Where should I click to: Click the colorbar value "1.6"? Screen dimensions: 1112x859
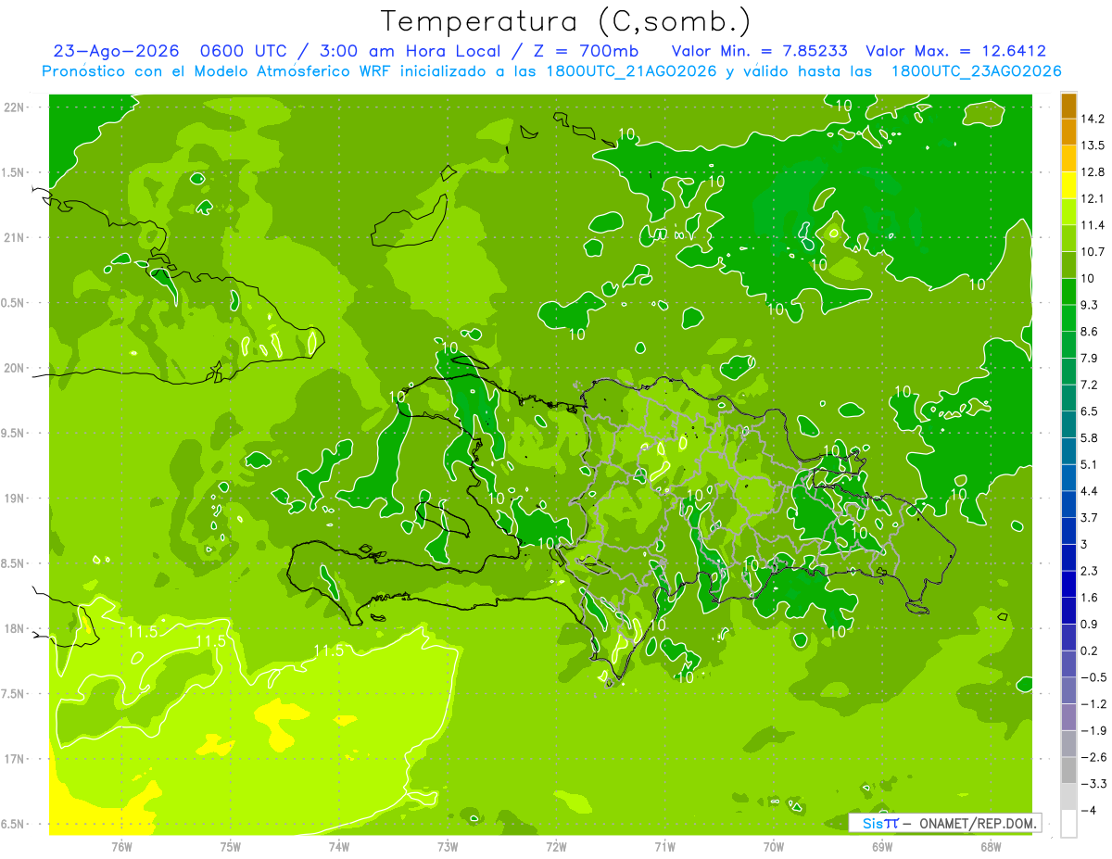(x=1090, y=598)
